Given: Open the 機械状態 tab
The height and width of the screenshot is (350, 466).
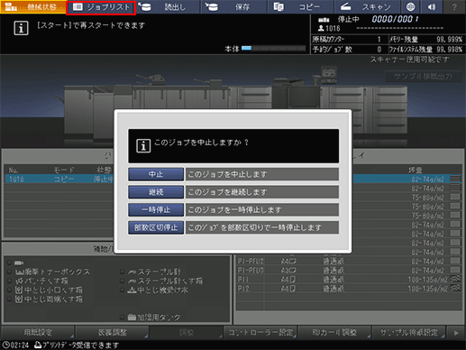Looking at the screenshot, I should click(x=32, y=6).
